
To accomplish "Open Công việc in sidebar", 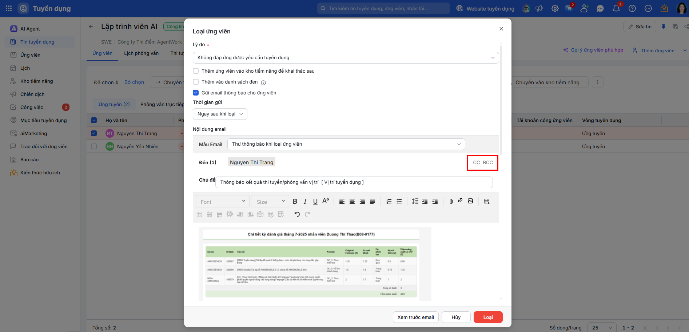I will [40, 107].
